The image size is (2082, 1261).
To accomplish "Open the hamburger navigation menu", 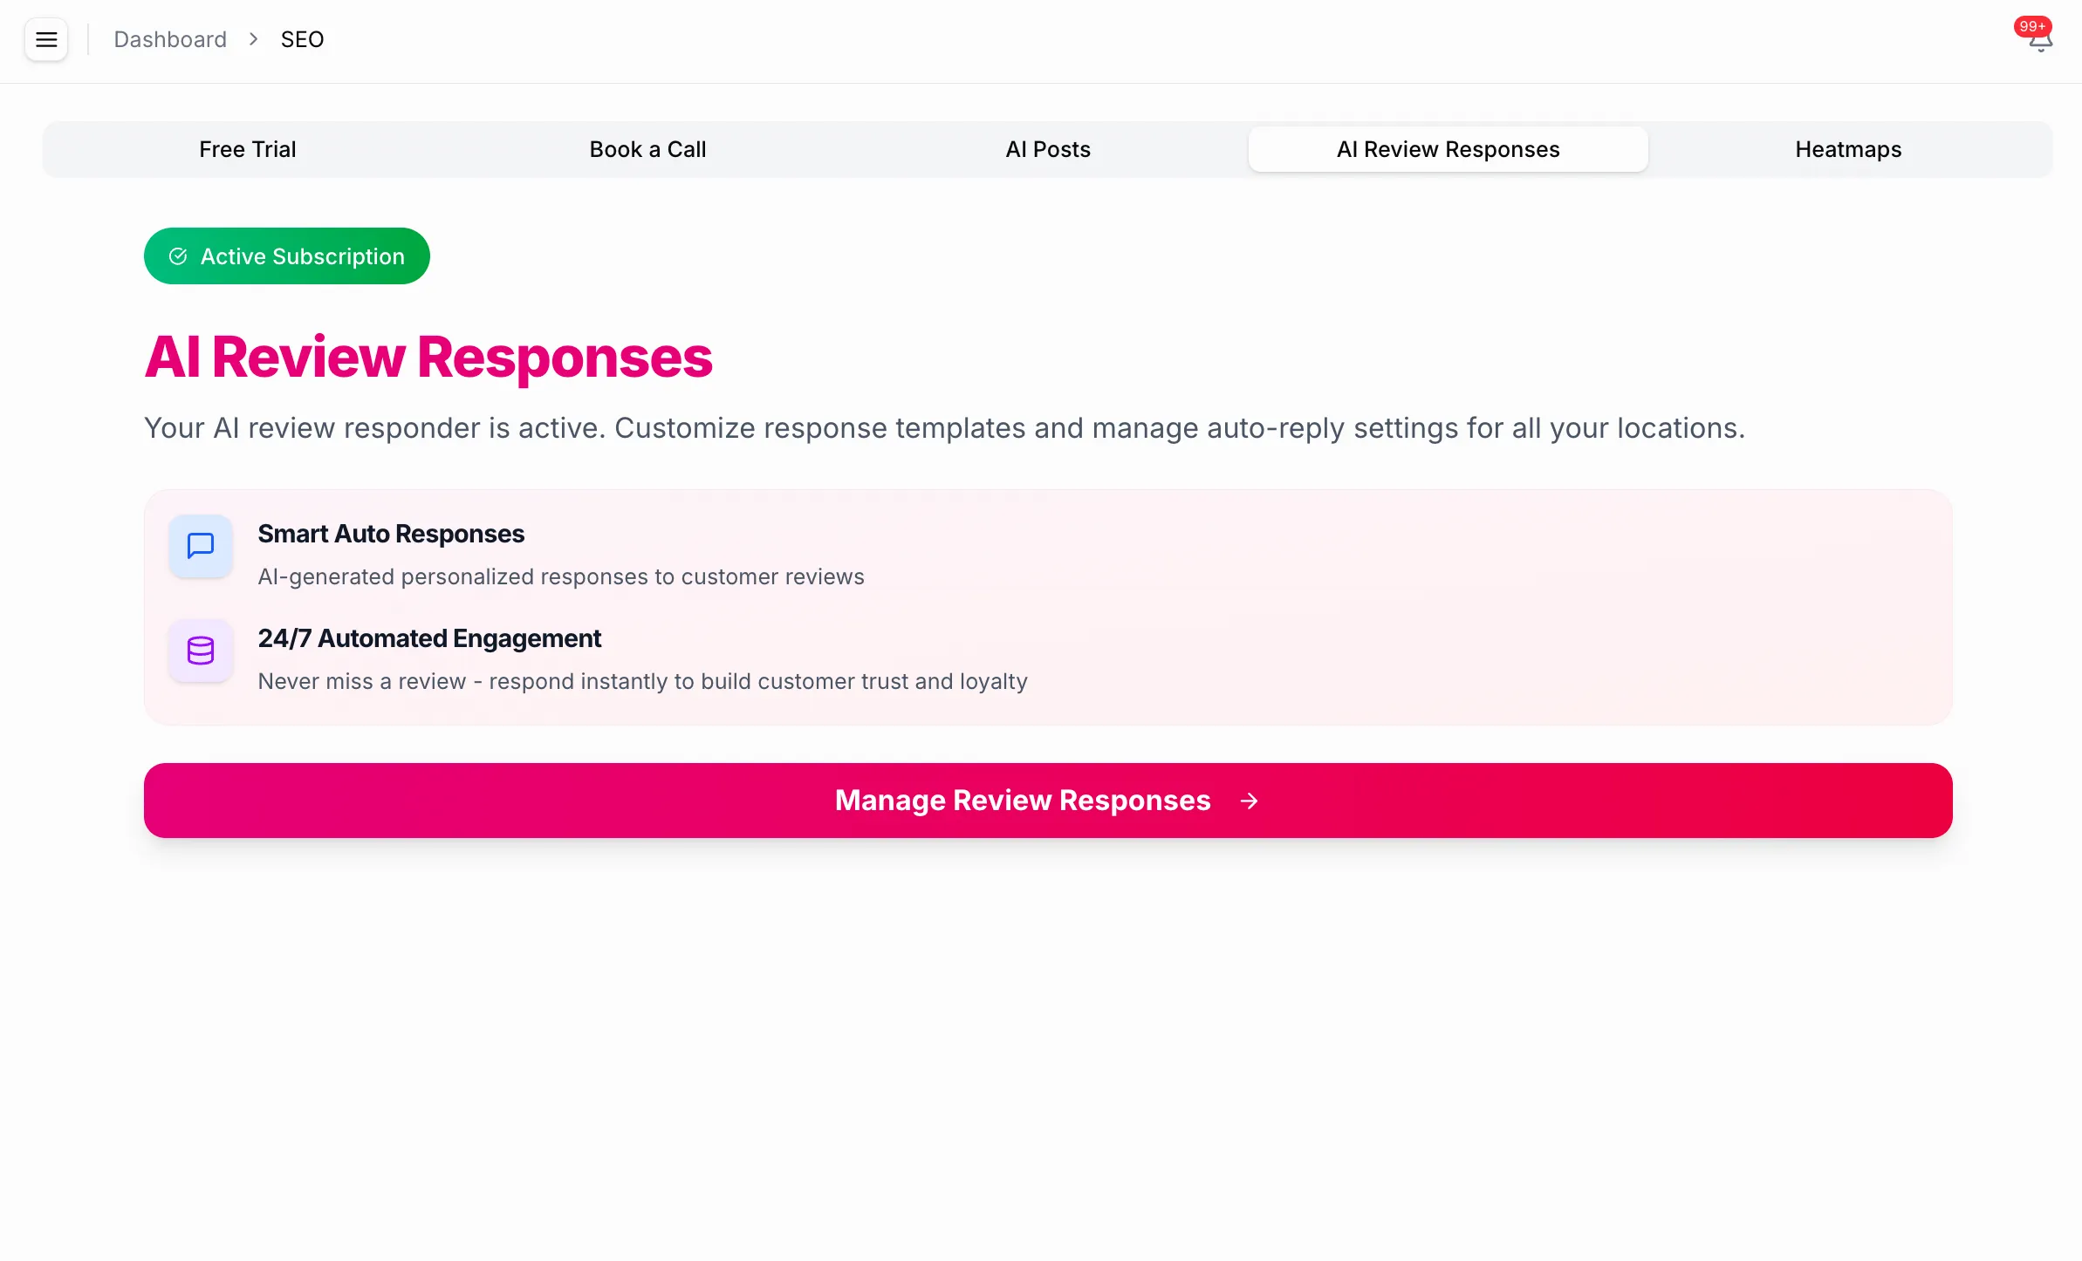I will (x=45, y=39).
